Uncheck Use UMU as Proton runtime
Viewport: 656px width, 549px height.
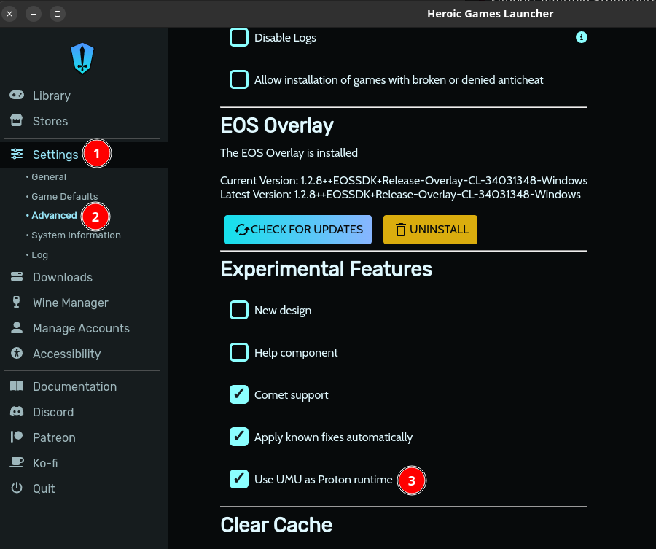tap(239, 479)
